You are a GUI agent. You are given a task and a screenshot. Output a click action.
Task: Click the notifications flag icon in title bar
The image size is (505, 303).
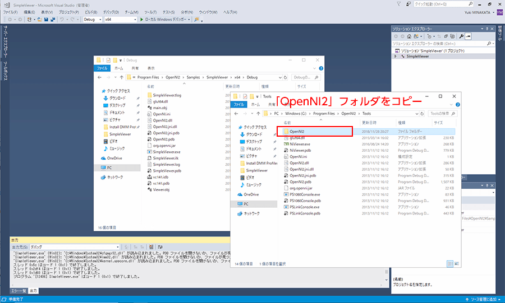pyautogui.click(x=399, y=4)
